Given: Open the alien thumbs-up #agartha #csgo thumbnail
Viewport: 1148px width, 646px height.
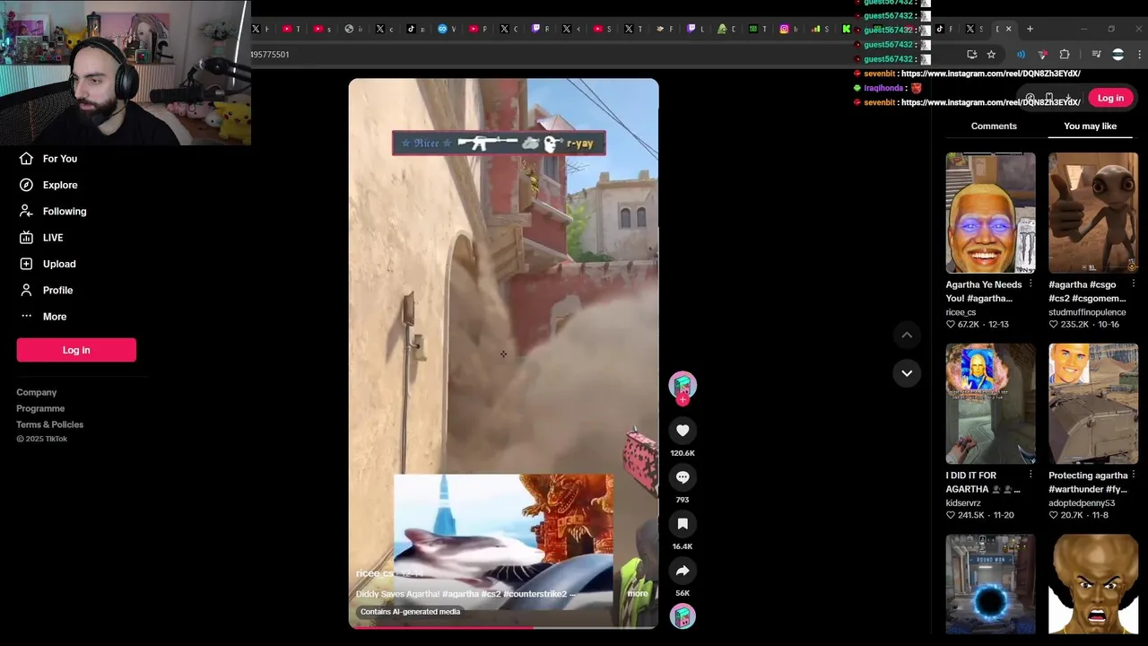Looking at the screenshot, I should coord(1093,213).
